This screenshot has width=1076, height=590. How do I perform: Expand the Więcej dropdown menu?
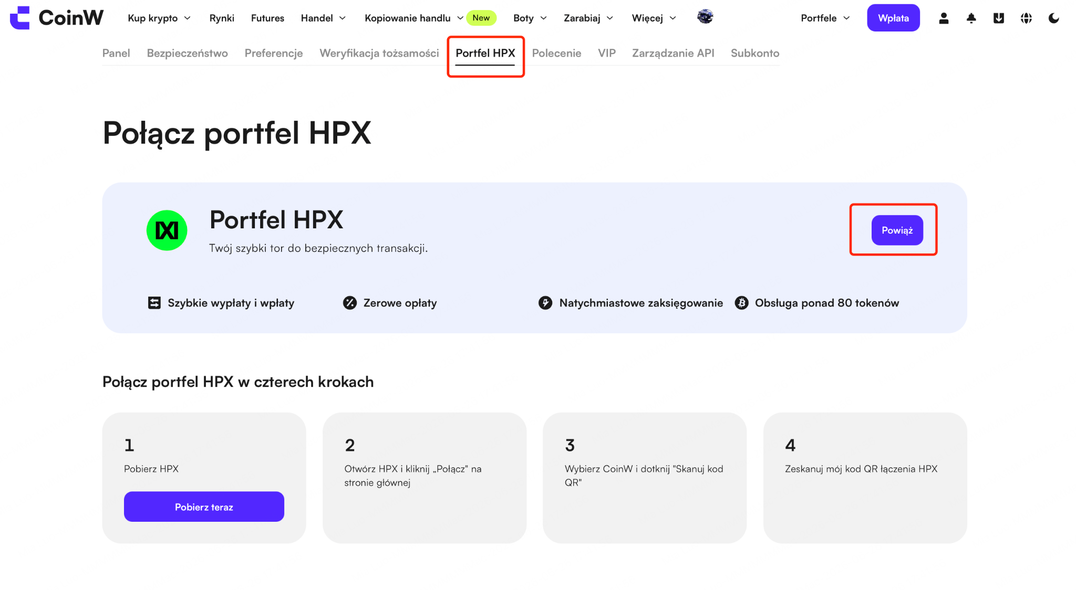654,18
